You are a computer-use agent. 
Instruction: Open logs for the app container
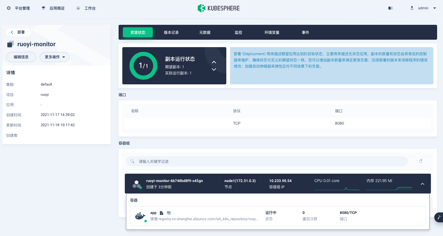click(x=161, y=213)
